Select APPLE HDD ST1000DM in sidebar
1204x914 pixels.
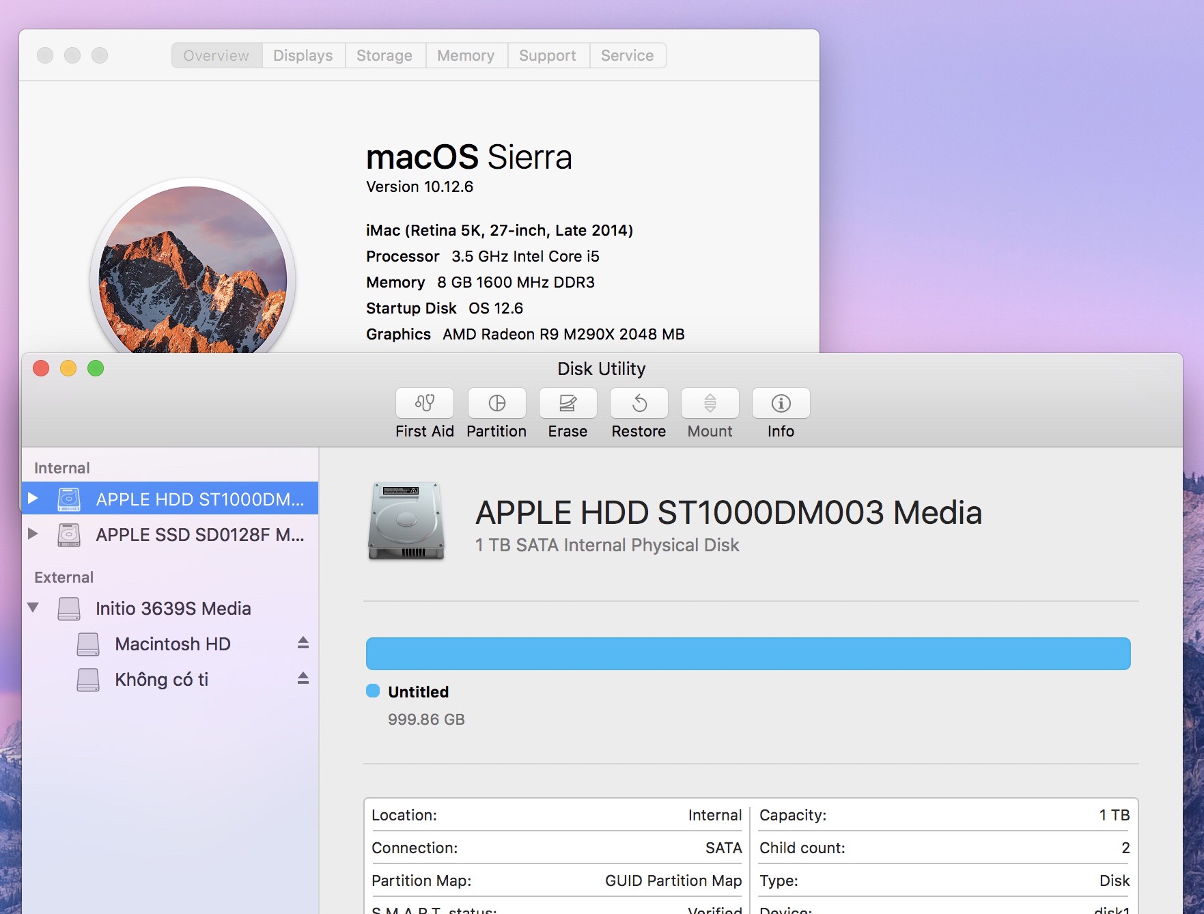[170, 499]
